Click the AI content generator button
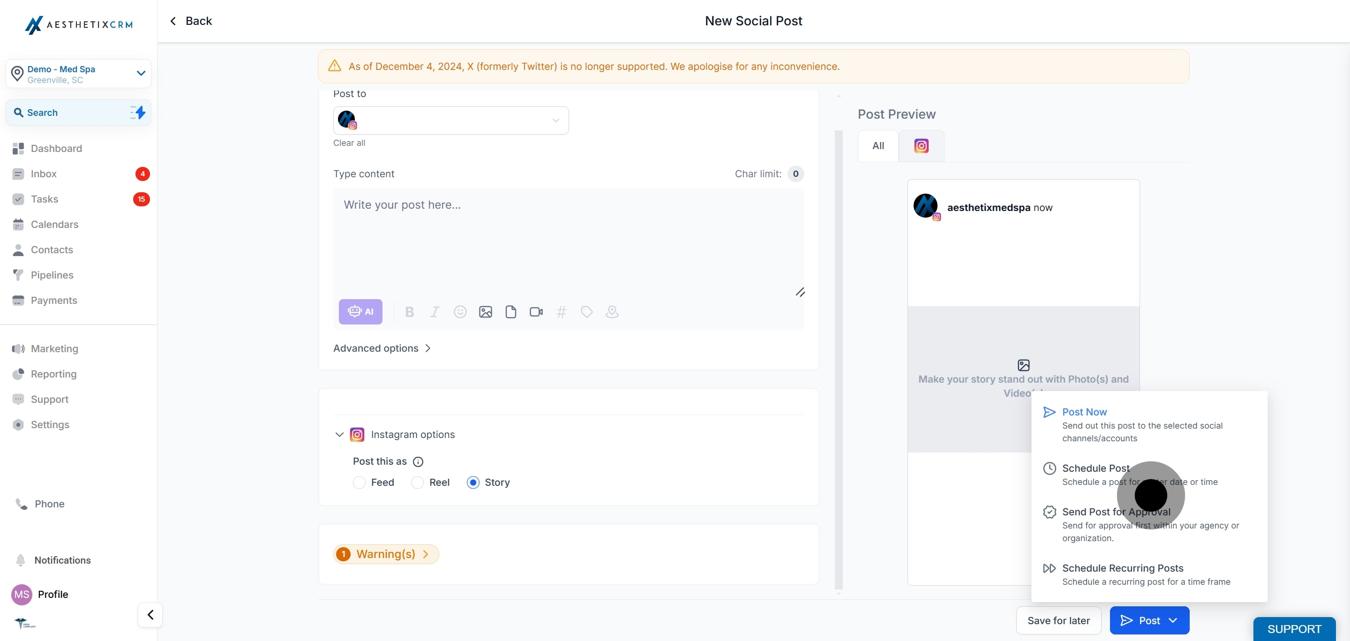This screenshot has height=641, width=1350. click(x=360, y=312)
